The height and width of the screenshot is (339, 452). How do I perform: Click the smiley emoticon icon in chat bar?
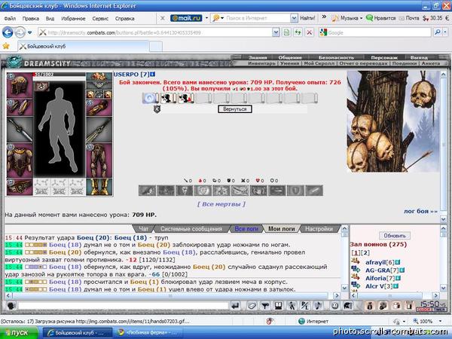[x=334, y=306]
